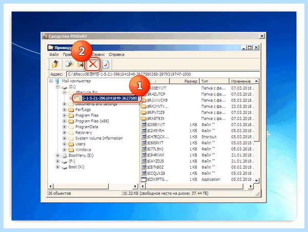Screen dimensions: 308x232
Task: Select the S-1-5-21-3961041849 folder in tree
Action: [110, 98]
